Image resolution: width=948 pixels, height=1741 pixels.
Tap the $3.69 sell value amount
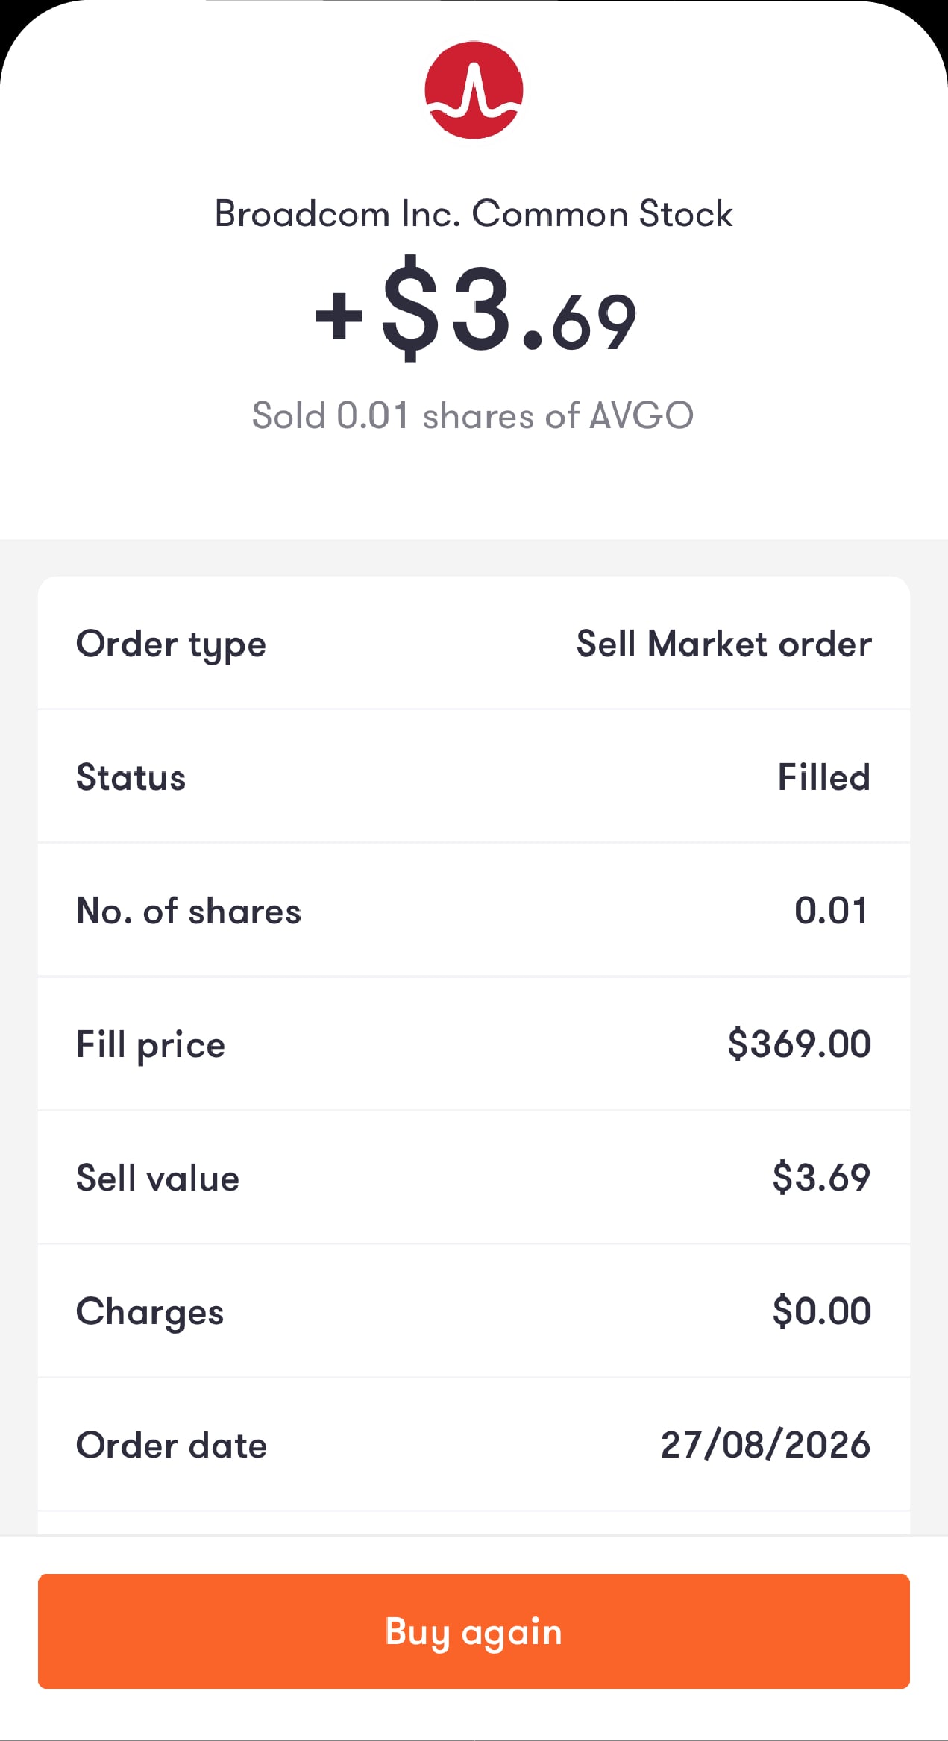(x=822, y=1177)
